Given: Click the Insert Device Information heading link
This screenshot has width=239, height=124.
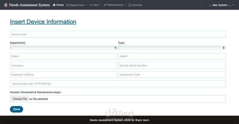Looking at the screenshot, I should (43, 22).
